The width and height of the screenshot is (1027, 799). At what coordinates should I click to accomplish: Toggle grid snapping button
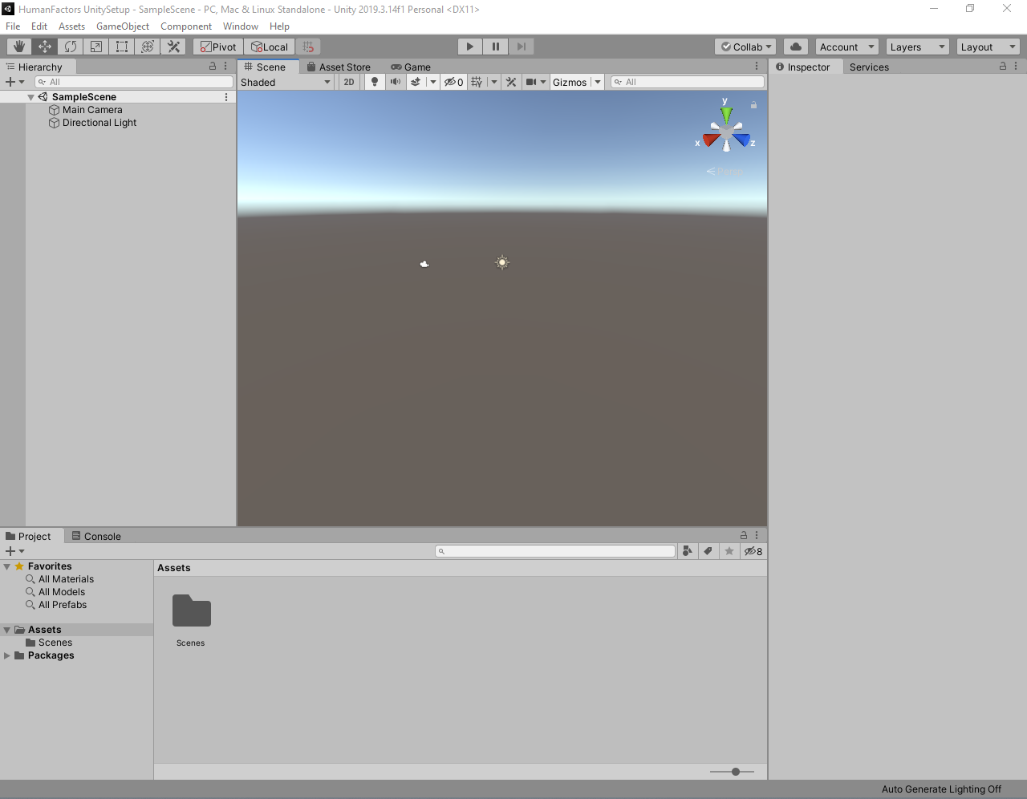308,47
